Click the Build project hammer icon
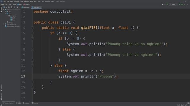 167,4
